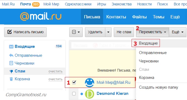
Task: Click the Drafts document icon
Action: coord(11,63)
